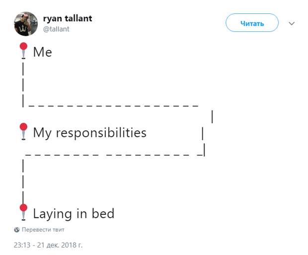Expand the tweet options chevron menu
The height and width of the screenshot is (255, 308).
[292, 23]
